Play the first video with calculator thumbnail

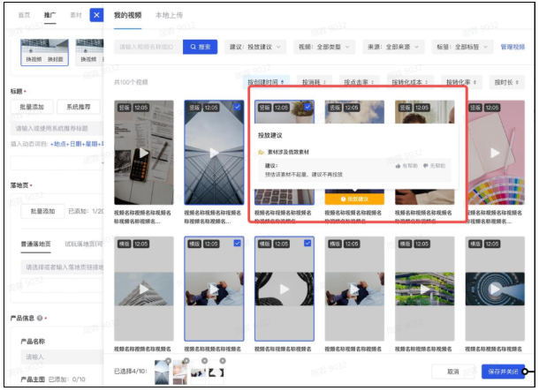pyautogui.click(x=143, y=153)
